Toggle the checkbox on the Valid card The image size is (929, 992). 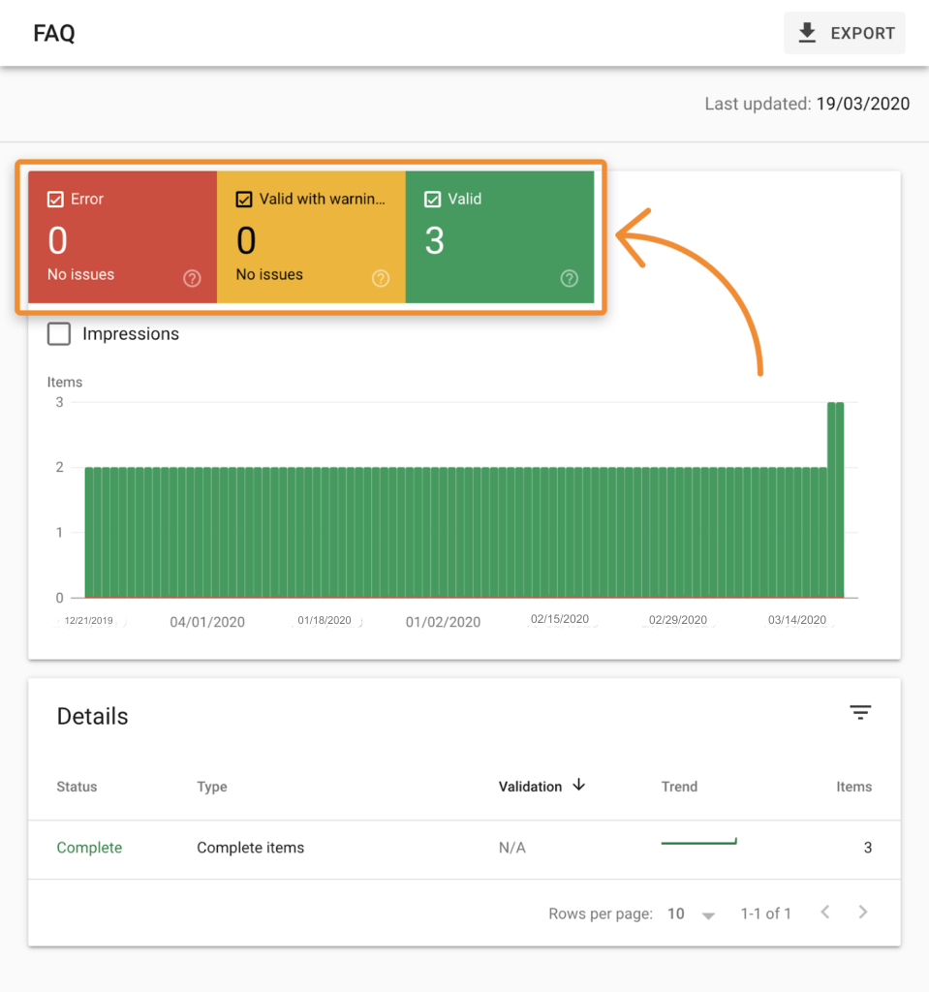click(434, 199)
